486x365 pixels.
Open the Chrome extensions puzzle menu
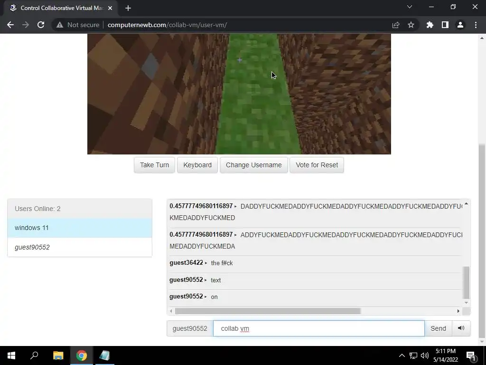pos(430,25)
